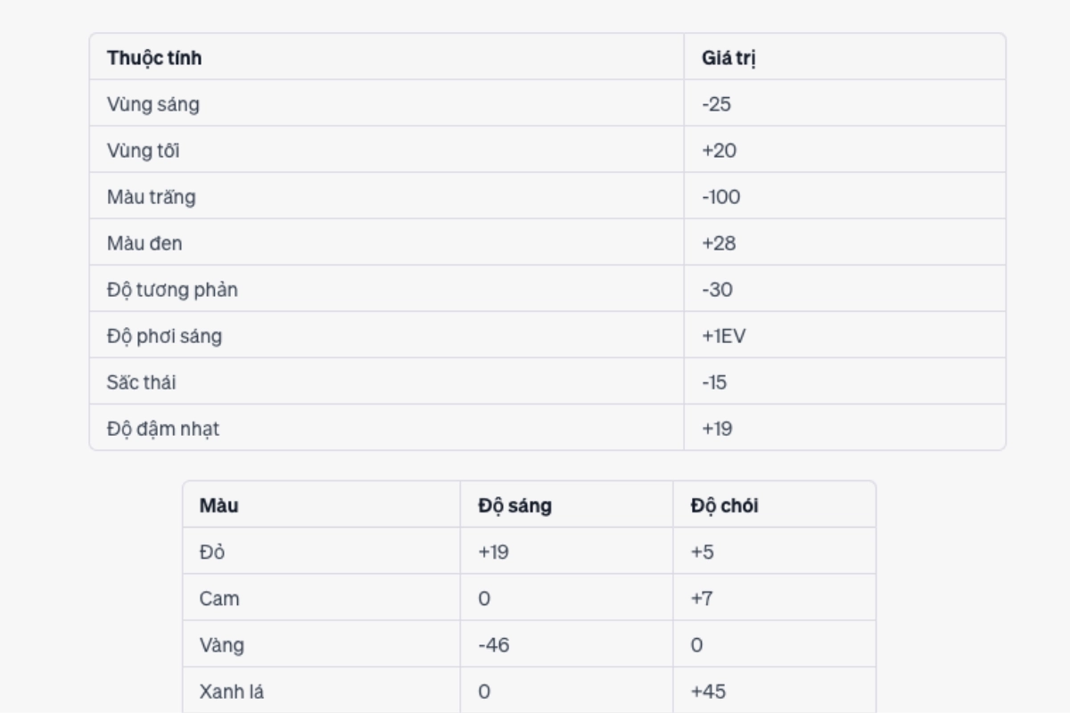1070x713 pixels.
Task: Click the +7 Độ chói value for Cam
Action: pos(702,599)
